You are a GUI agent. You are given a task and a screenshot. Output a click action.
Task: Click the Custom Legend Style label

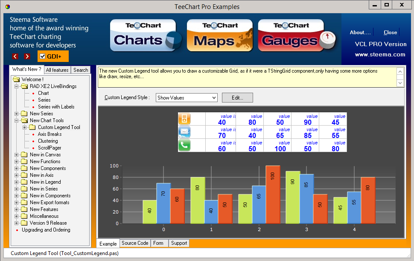(127, 97)
